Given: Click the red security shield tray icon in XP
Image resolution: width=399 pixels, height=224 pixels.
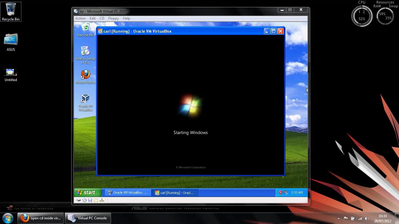Looking at the screenshot, I should click(x=280, y=192).
